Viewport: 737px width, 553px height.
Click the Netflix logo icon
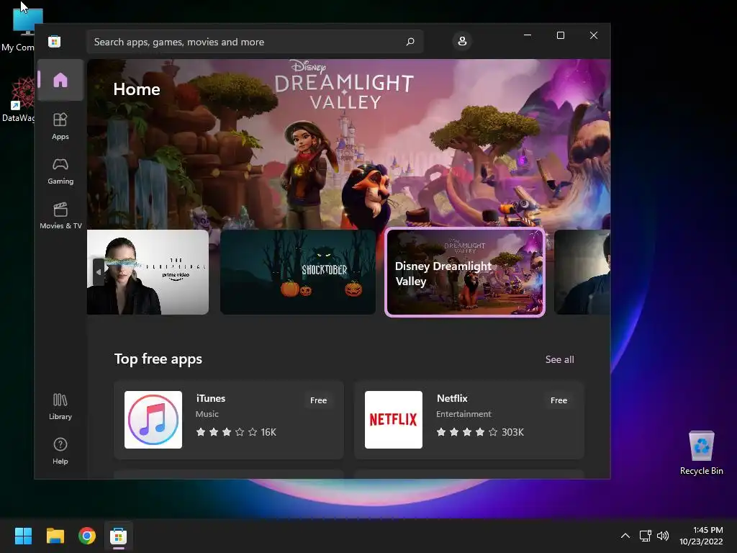point(394,420)
